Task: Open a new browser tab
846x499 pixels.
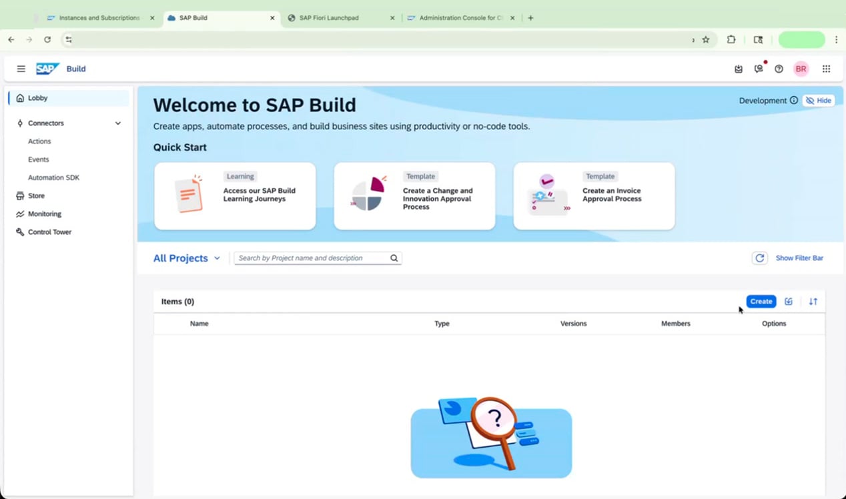Action: point(530,18)
